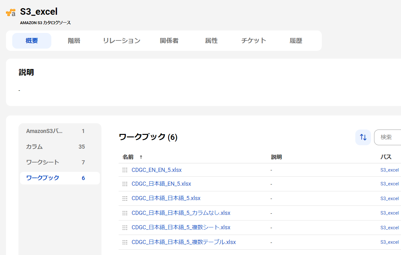Go to the 履歴 tab
The height and width of the screenshot is (255, 401).
click(x=296, y=41)
